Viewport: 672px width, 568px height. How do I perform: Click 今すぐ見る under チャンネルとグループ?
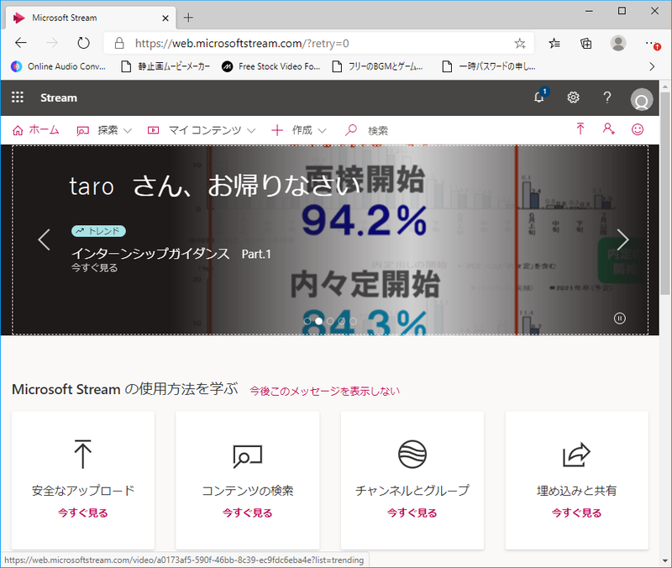pos(412,513)
